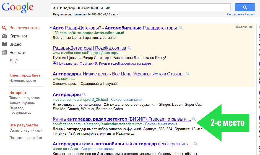Switch to Новости search
The width and height of the screenshot is (260, 155).
[17, 53]
